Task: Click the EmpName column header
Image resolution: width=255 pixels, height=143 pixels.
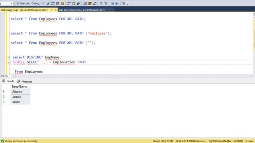Action: 20,87
